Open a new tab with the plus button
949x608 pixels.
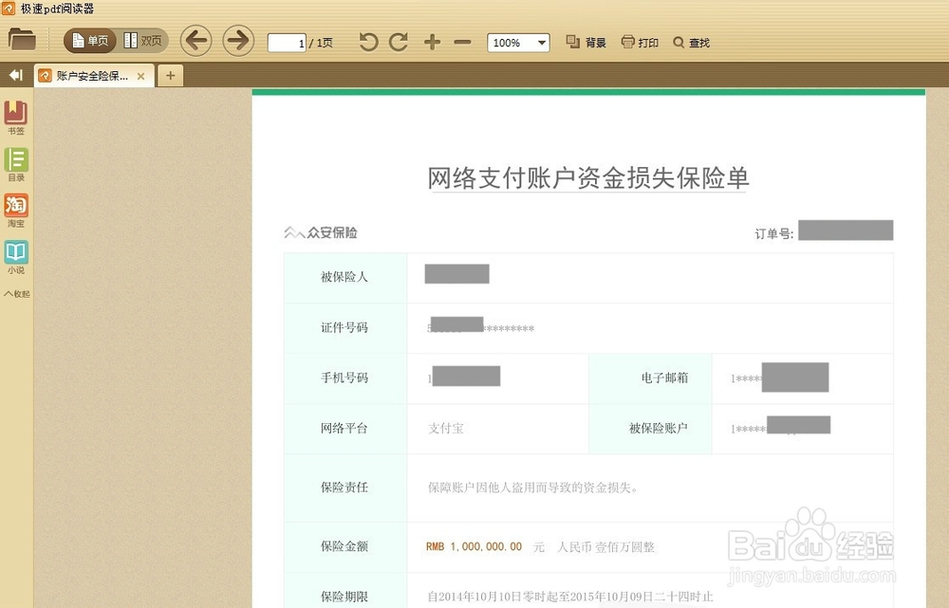(170, 74)
